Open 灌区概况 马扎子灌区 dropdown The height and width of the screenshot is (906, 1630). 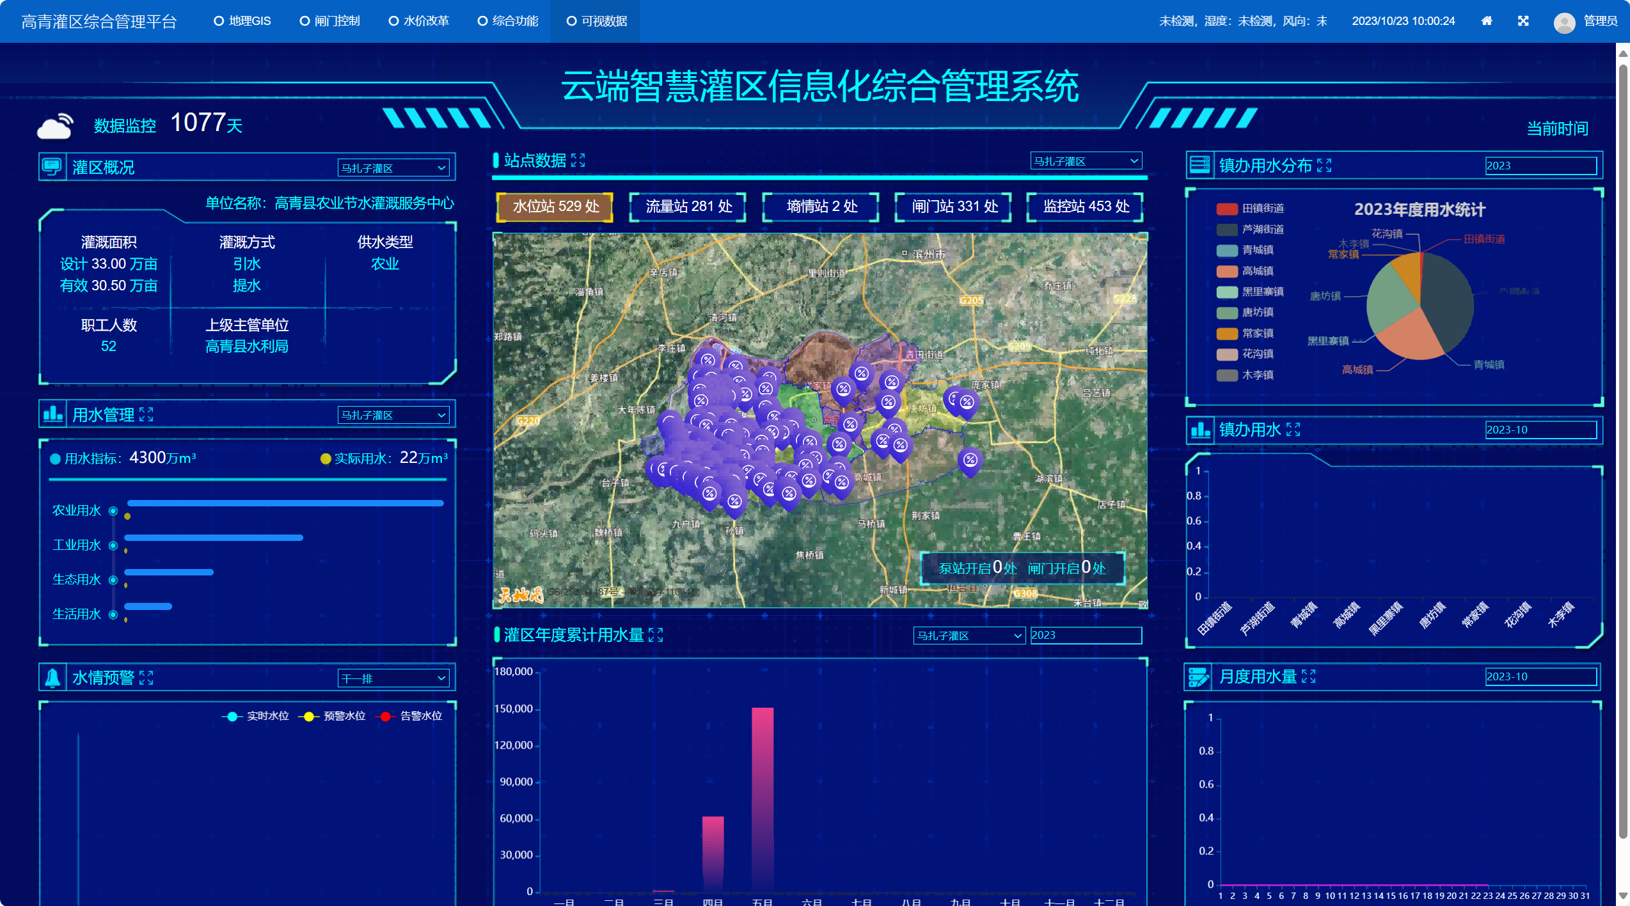coord(393,168)
